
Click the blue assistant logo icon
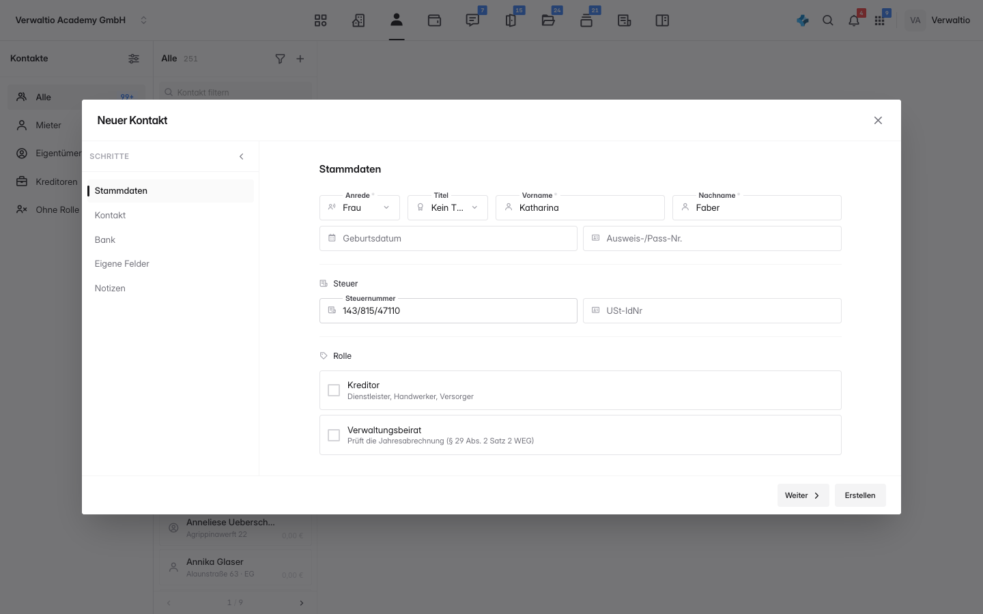803,20
